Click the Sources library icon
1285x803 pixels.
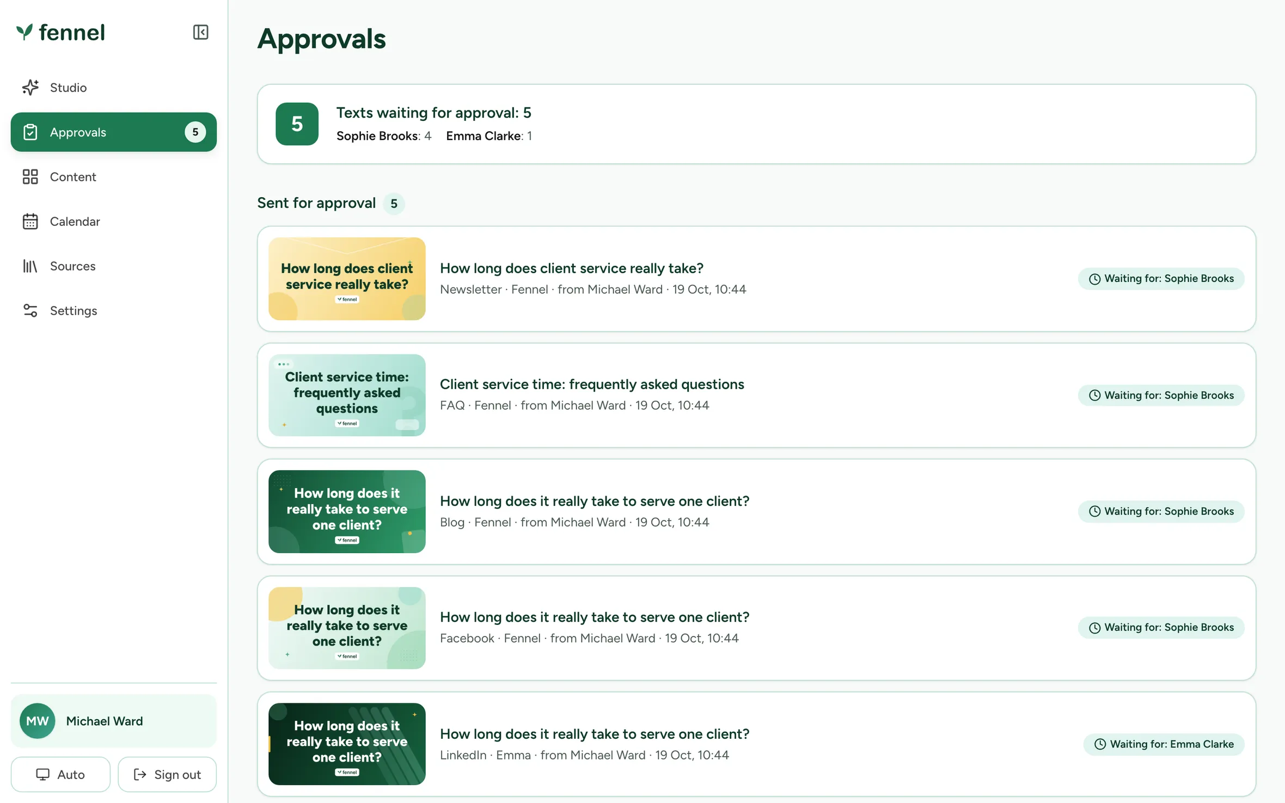coord(30,266)
